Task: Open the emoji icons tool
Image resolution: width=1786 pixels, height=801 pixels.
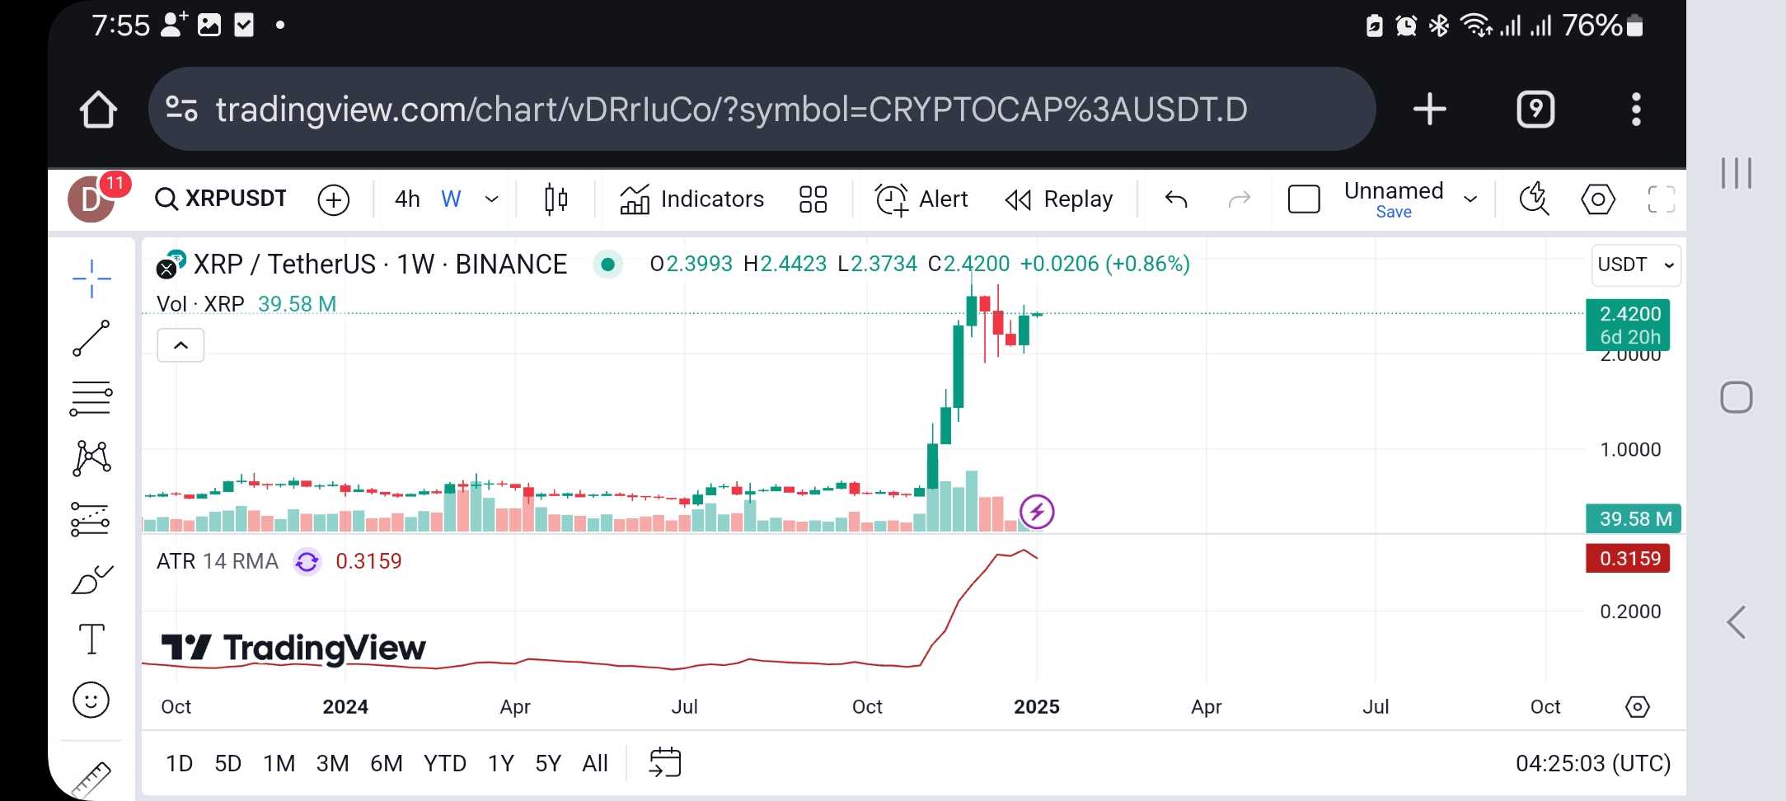Action: 91,700
